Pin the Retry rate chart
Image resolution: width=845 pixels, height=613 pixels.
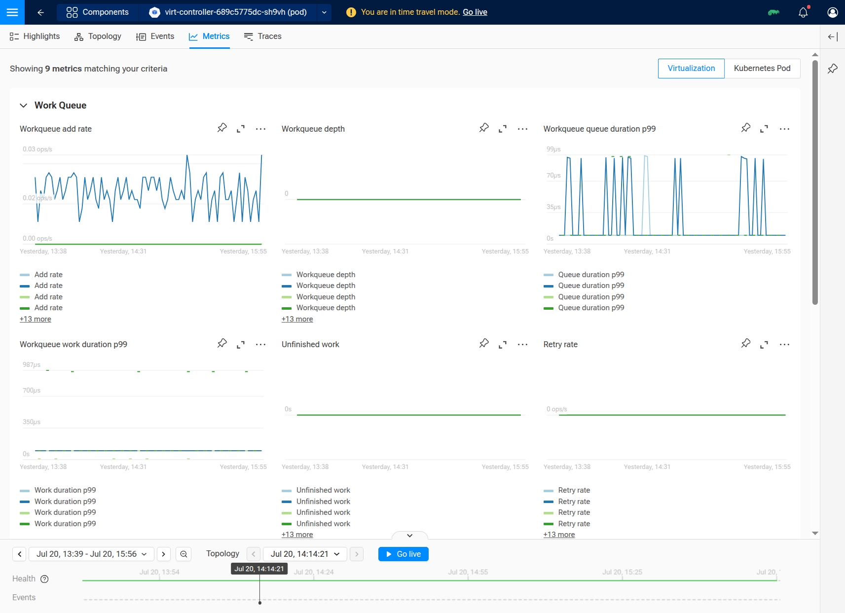click(x=746, y=344)
